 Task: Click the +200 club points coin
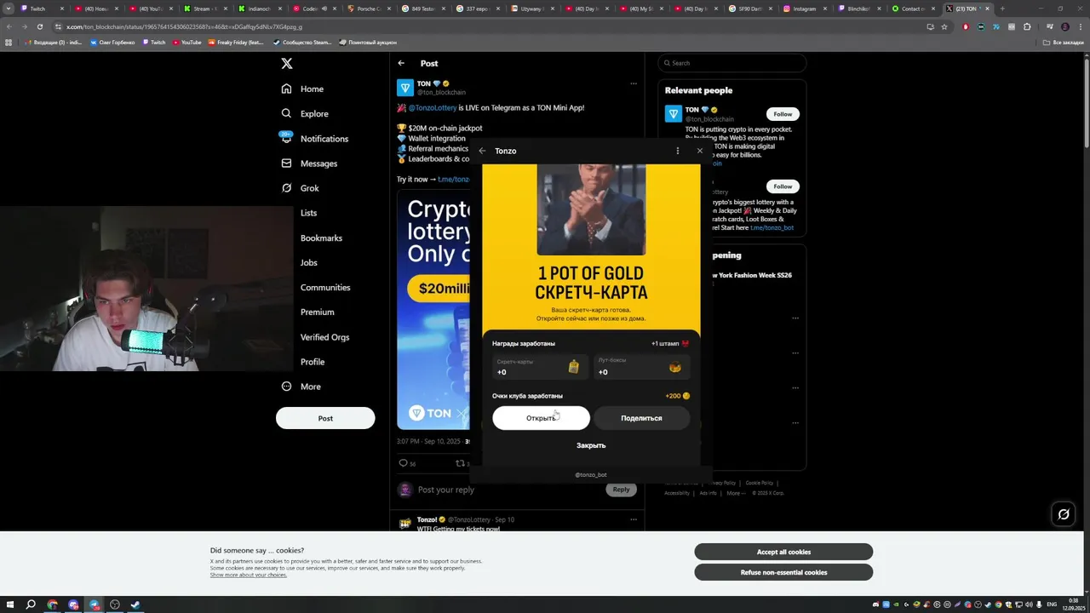tap(686, 396)
